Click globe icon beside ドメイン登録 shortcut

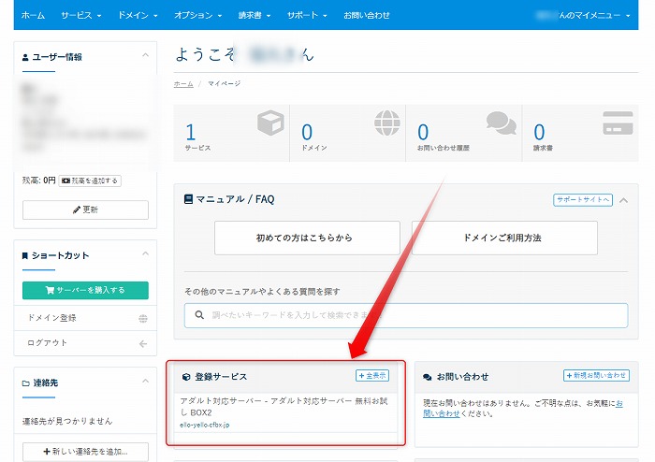pos(142,318)
